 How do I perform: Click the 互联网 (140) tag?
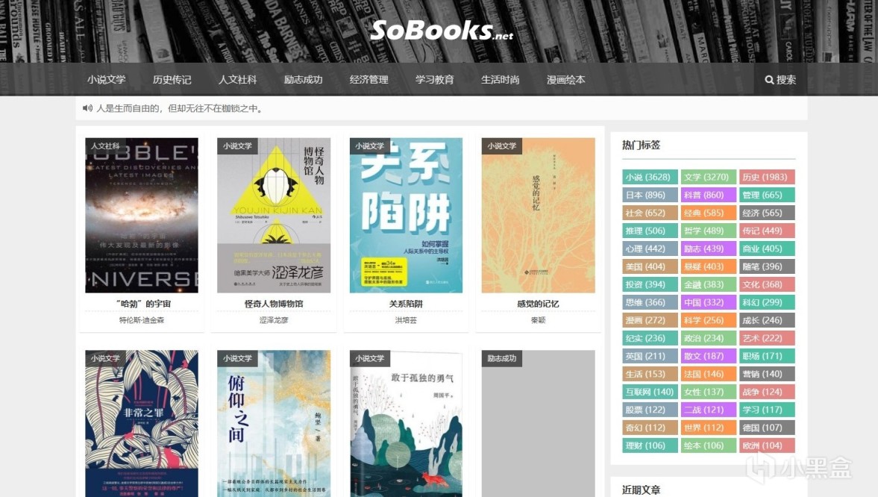click(650, 393)
